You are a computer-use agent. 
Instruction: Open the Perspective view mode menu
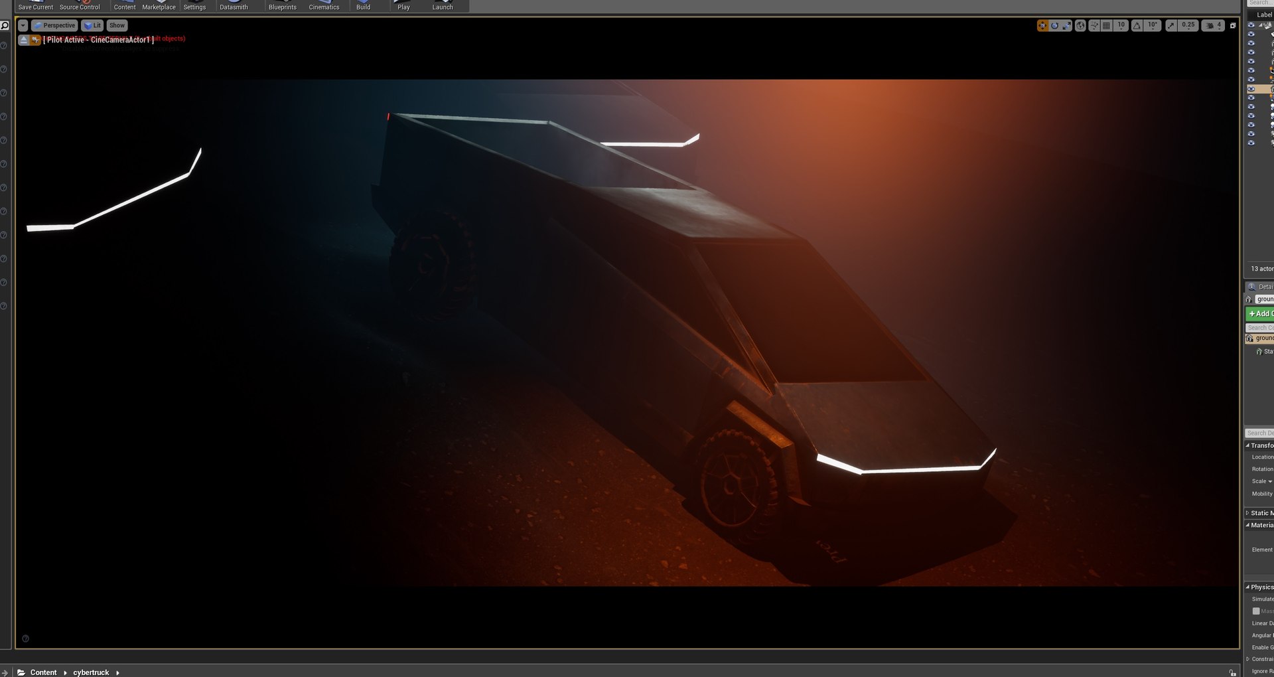54,26
